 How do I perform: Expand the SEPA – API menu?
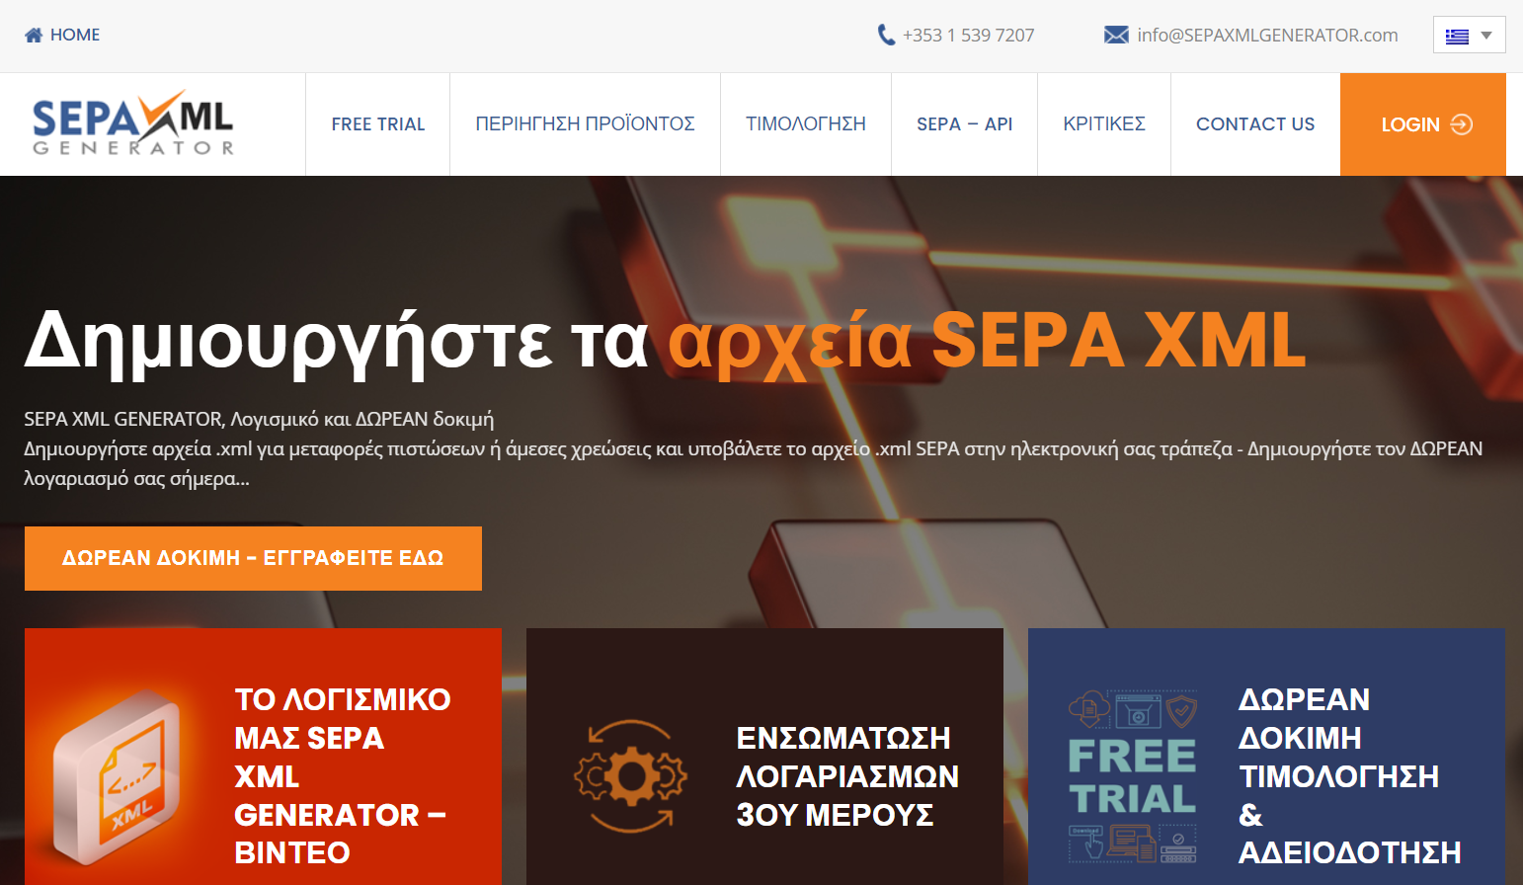(964, 123)
